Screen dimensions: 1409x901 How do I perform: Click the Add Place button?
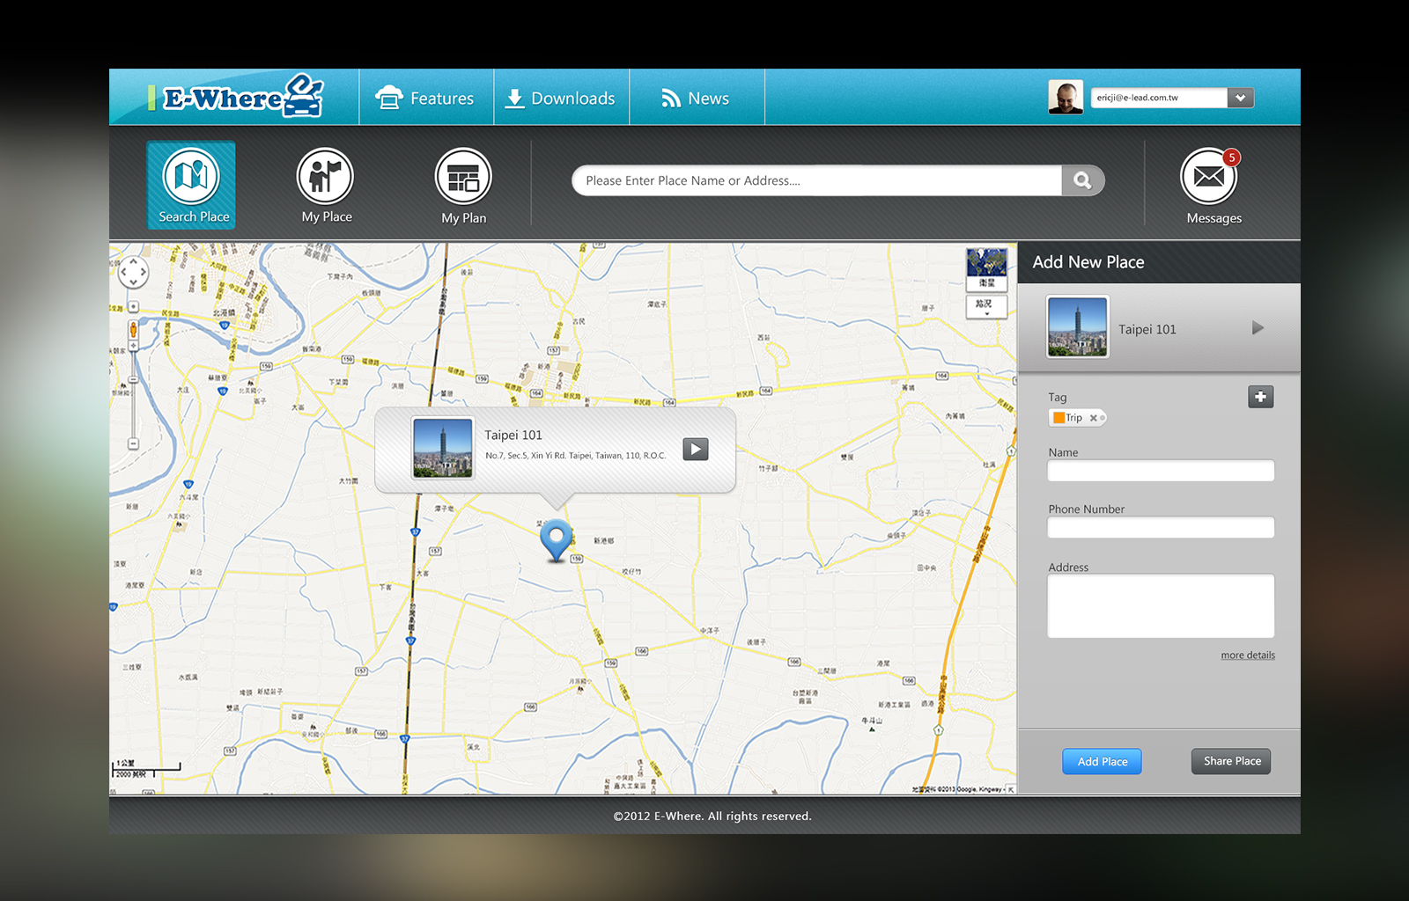click(1102, 761)
